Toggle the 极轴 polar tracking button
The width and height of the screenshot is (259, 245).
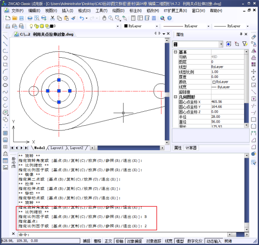click(119, 241)
